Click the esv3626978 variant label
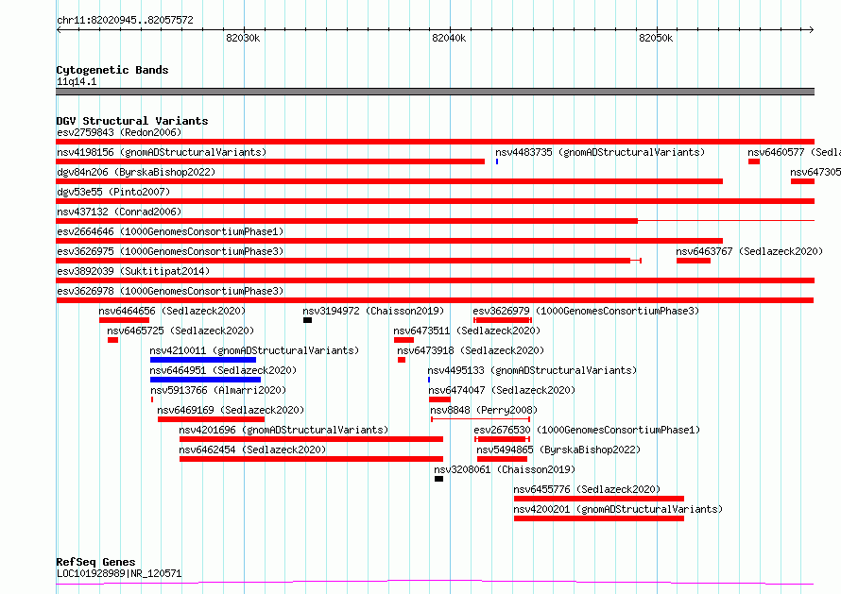 point(170,291)
